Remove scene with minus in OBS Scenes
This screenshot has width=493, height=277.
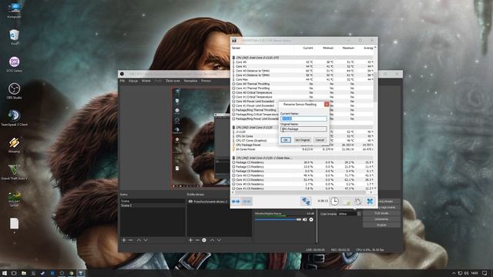tap(131, 240)
